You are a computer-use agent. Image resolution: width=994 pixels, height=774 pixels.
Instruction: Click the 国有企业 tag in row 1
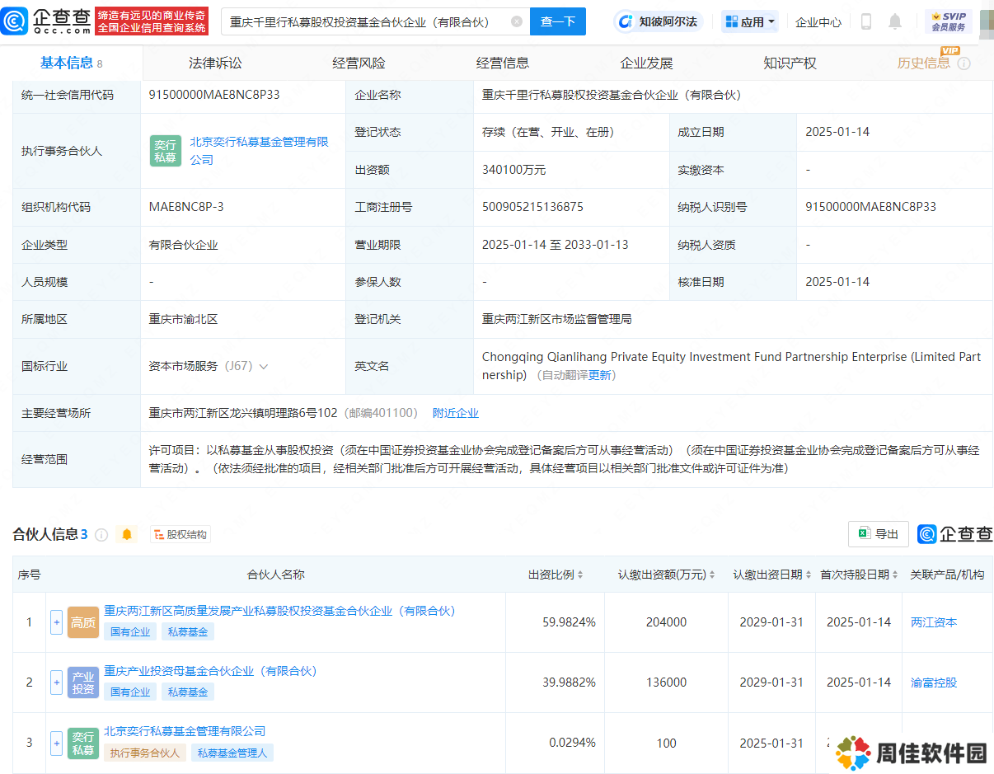130,631
